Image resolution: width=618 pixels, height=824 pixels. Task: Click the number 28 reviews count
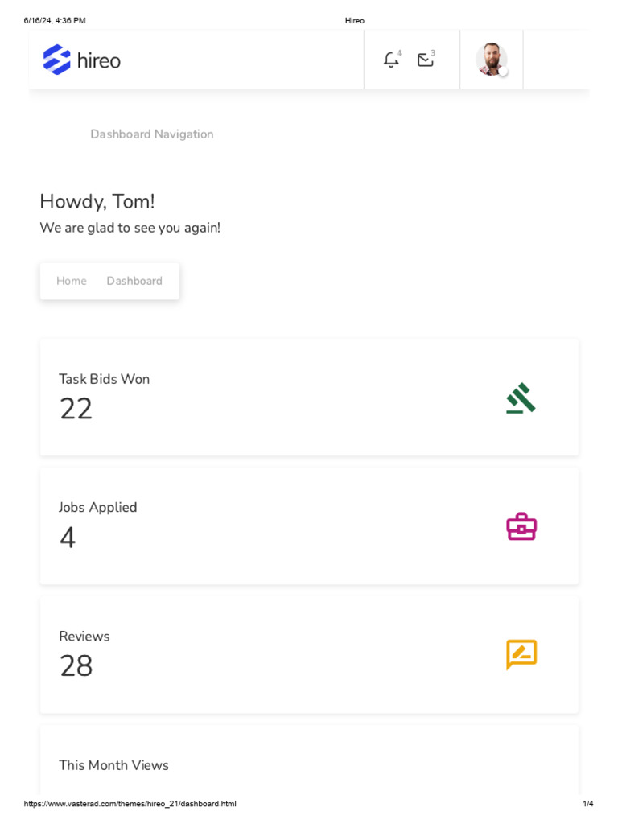pos(76,665)
